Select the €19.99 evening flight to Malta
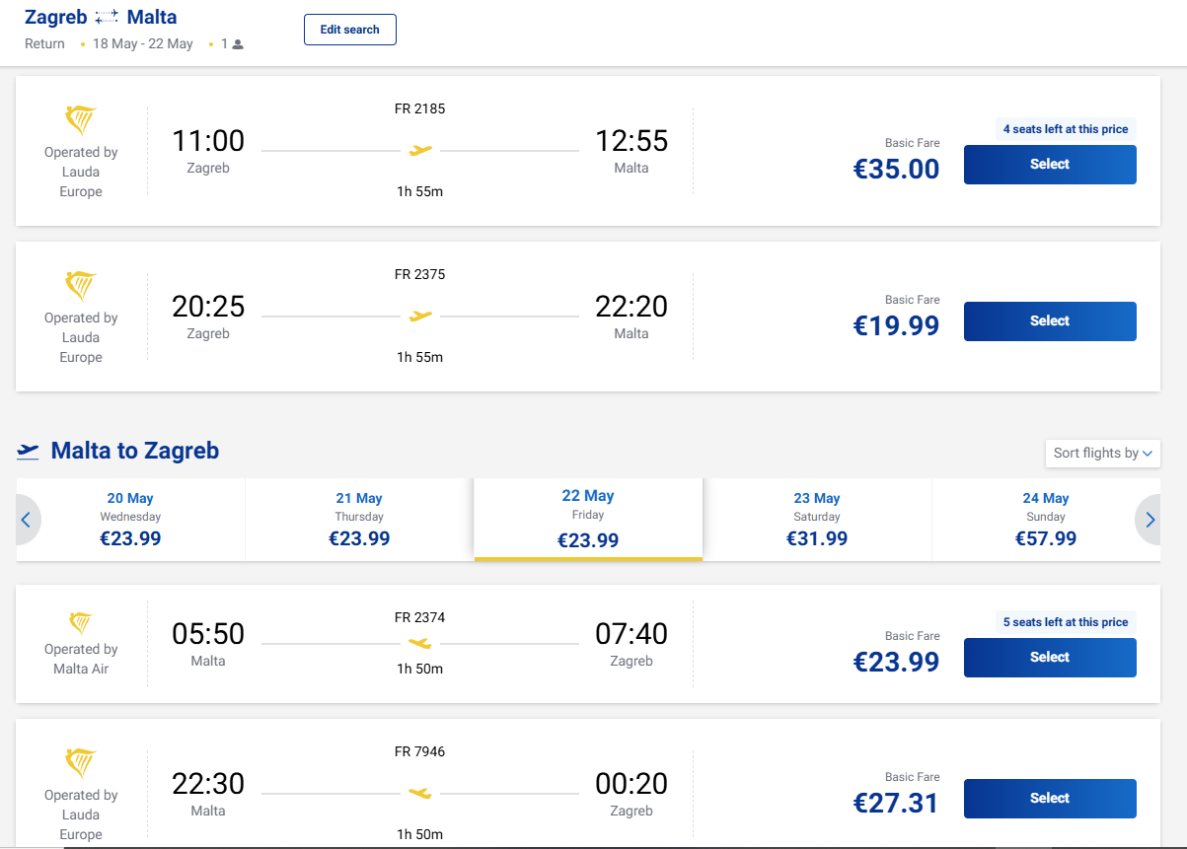Image resolution: width=1187 pixels, height=849 pixels. click(1049, 321)
